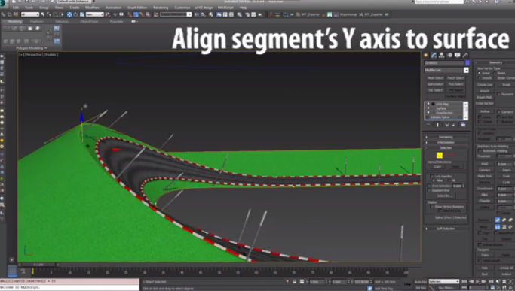This screenshot has width=515, height=291.
Task: Select Bezier new vertex type radio
Action: (495, 73)
